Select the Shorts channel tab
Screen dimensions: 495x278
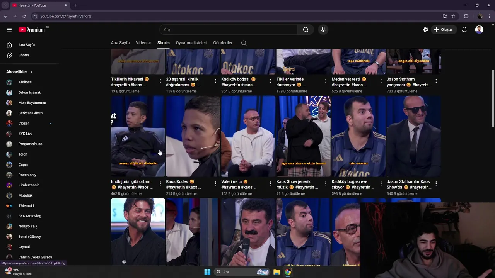click(164, 43)
